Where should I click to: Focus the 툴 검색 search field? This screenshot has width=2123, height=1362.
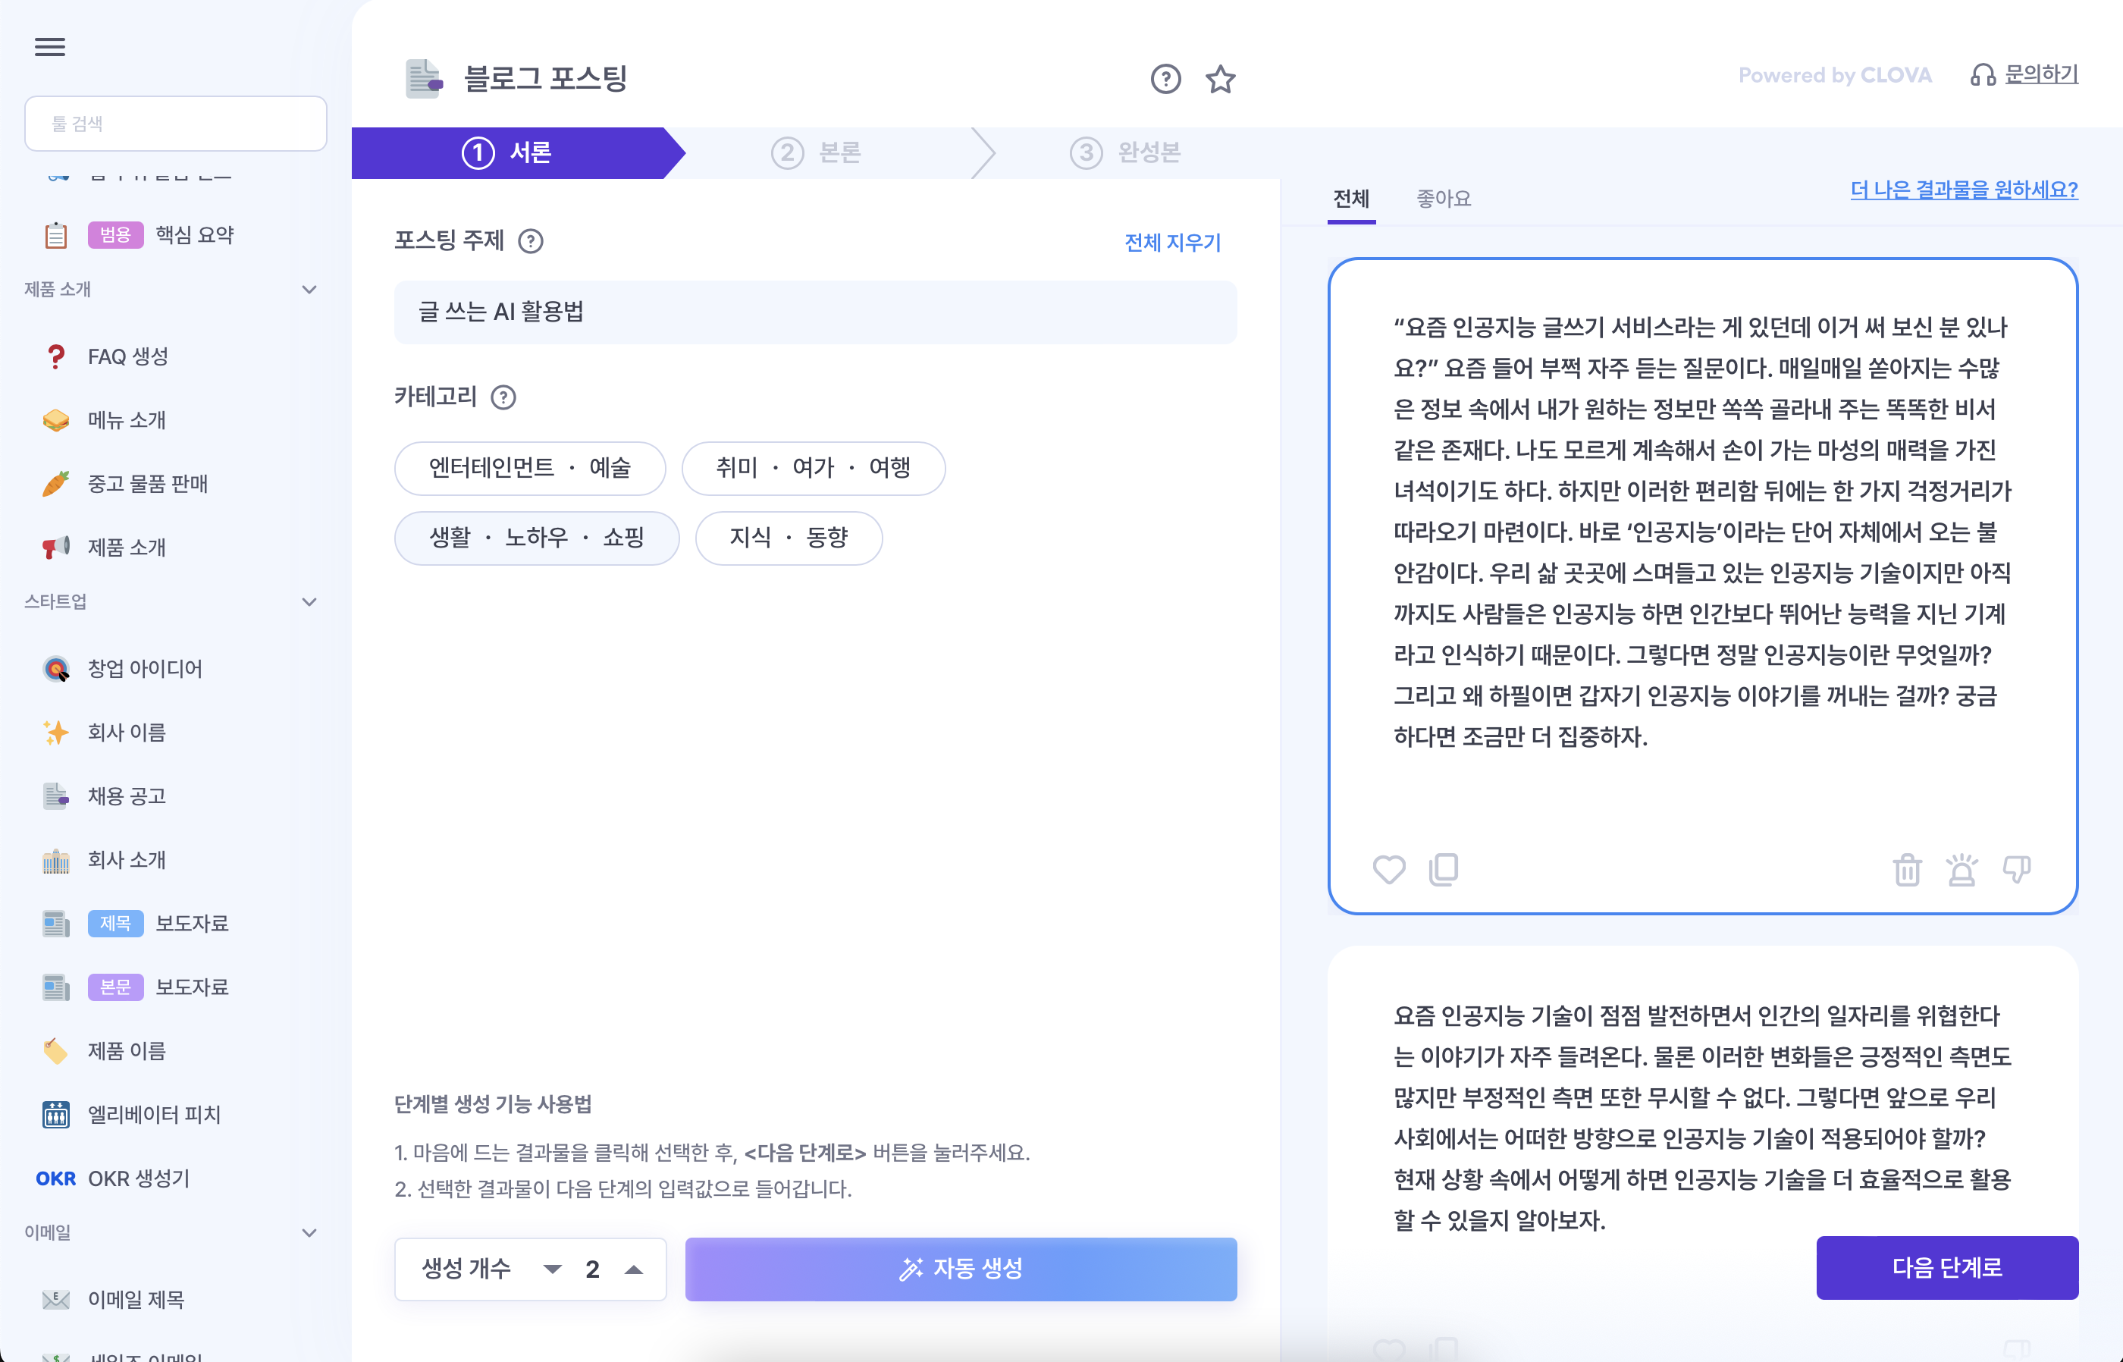point(175,124)
